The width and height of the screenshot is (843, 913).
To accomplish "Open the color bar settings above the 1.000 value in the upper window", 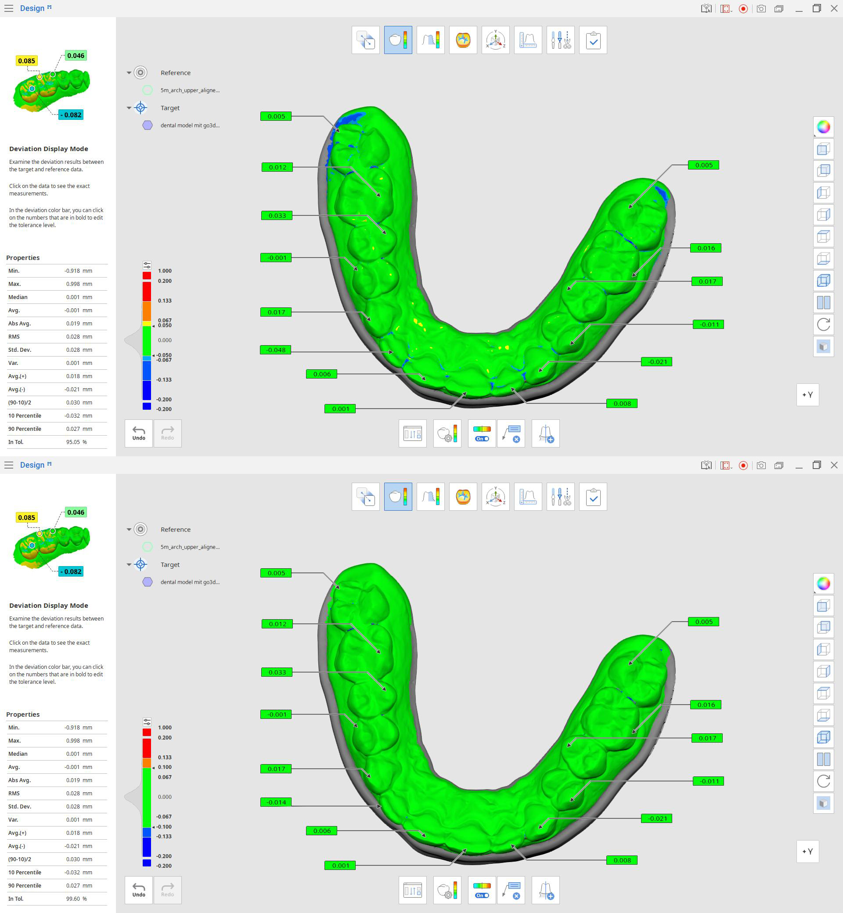I will 147,265.
